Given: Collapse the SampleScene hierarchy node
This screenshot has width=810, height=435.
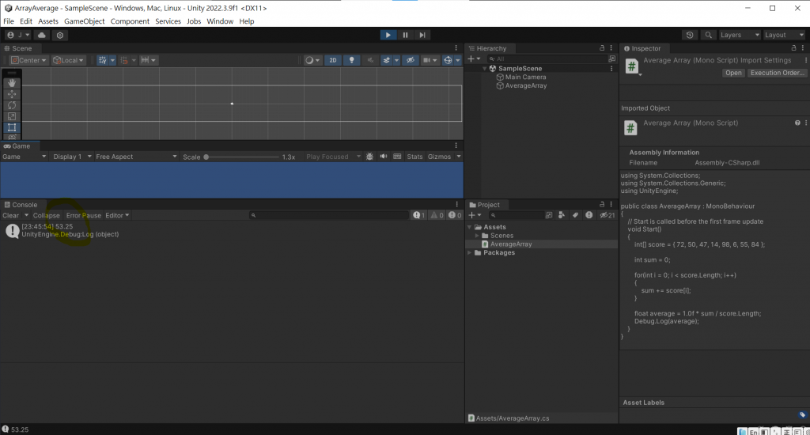Looking at the screenshot, I should pos(485,69).
